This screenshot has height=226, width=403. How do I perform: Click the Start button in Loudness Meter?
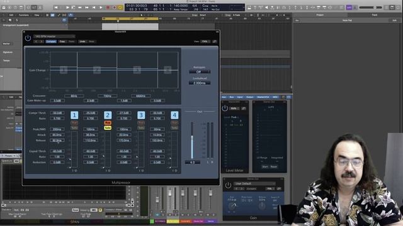(265, 167)
